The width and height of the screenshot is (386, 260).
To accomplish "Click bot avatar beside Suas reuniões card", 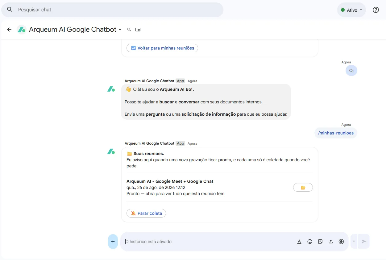I will pyautogui.click(x=111, y=152).
